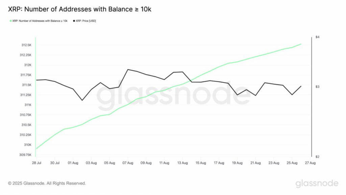Screen dimensions: 346x195
Task: Click the 309.75K y-axis label
Action: (x=26, y=155)
